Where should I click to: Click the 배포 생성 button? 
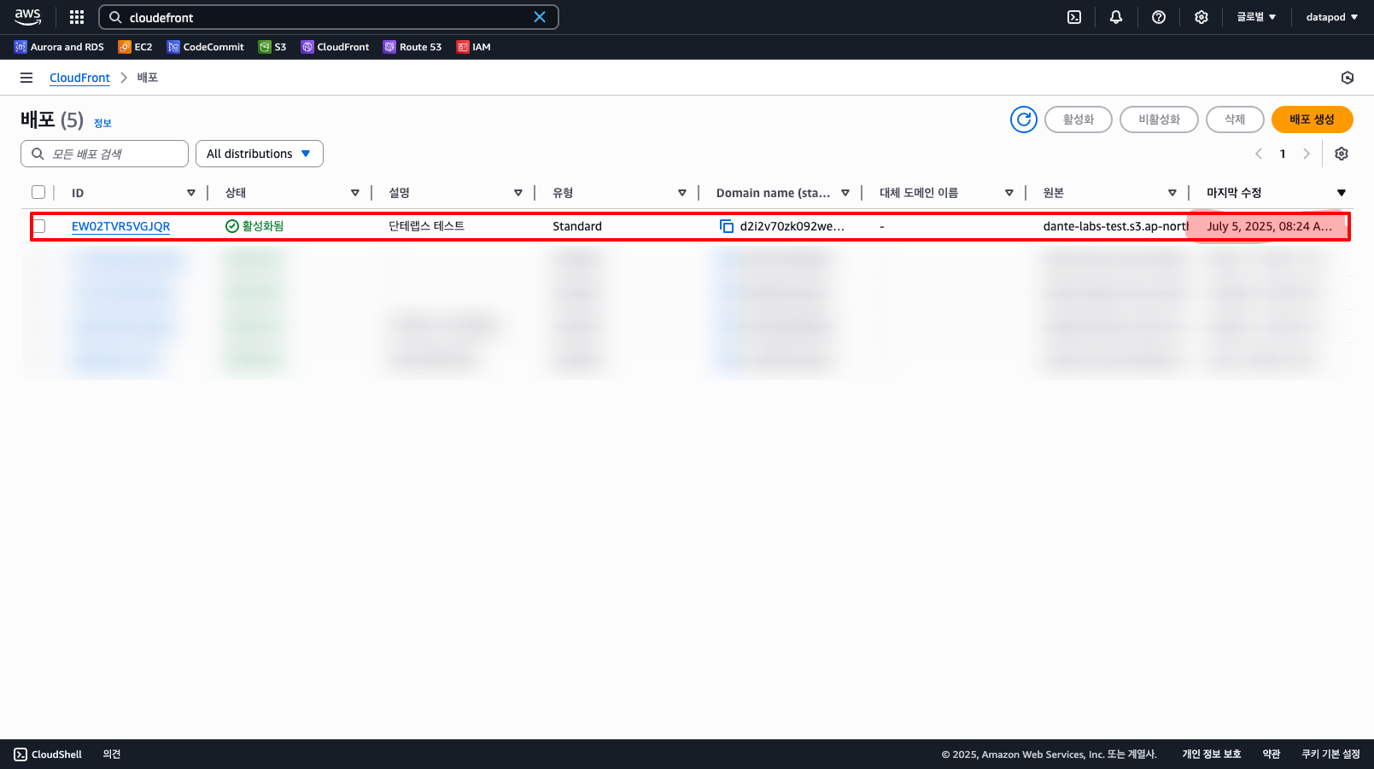1313,119
